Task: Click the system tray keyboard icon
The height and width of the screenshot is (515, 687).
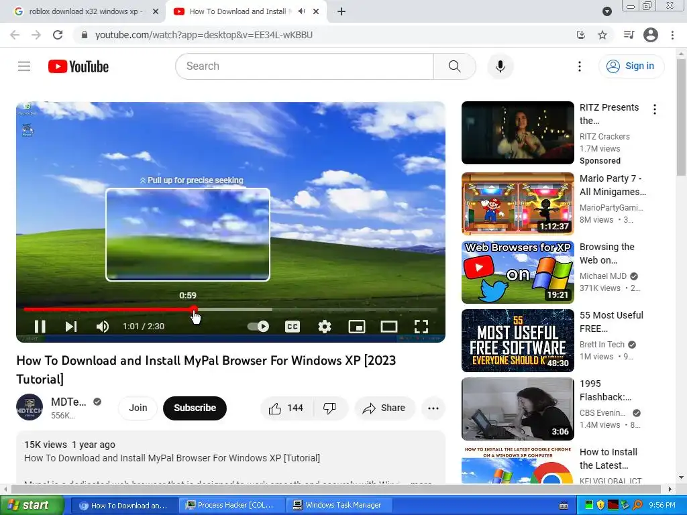Action: (x=564, y=506)
